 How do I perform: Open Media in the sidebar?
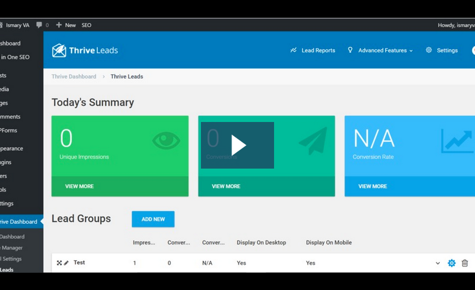click(x=5, y=89)
